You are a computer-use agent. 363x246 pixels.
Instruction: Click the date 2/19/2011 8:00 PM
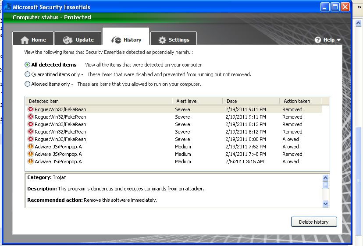246,139
